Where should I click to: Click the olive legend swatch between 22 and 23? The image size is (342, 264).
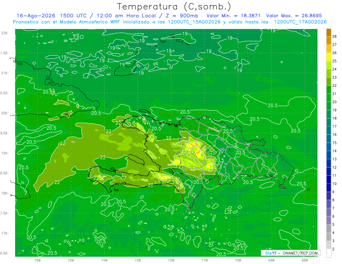click(329, 81)
